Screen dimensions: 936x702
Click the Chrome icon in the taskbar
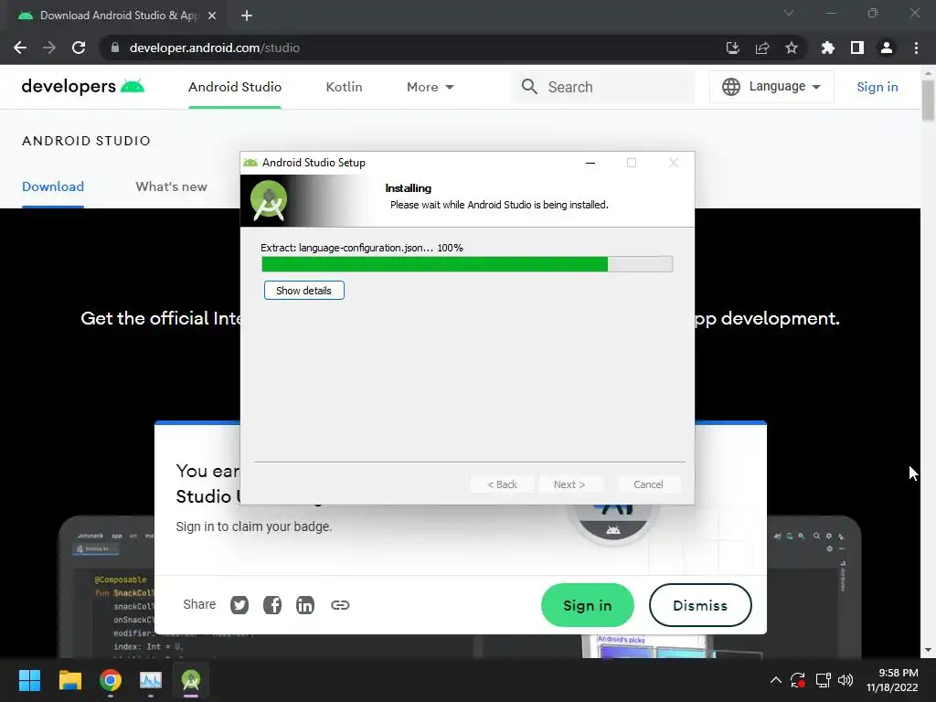[x=111, y=680]
